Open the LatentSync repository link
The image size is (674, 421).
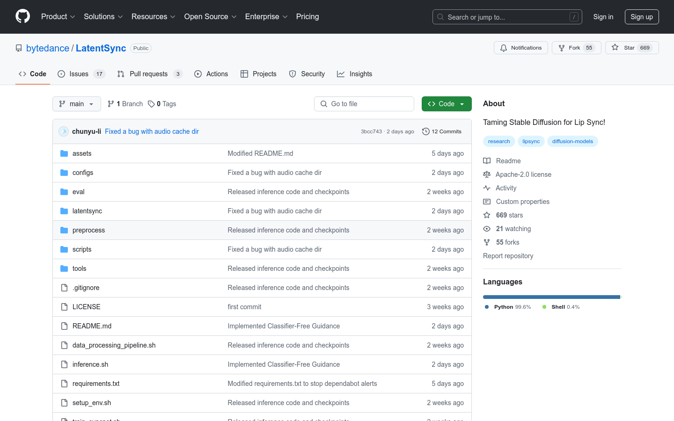click(101, 48)
